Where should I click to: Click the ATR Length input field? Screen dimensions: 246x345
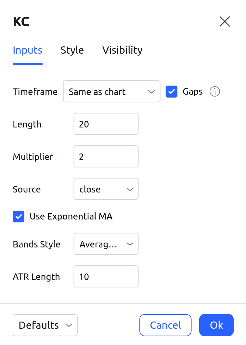point(106,276)
